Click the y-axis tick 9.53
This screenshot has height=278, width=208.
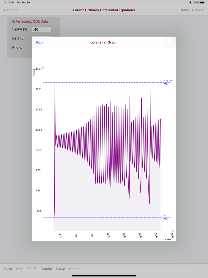38,170
